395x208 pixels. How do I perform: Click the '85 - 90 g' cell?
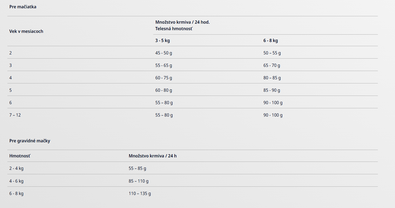coord(272,90)
